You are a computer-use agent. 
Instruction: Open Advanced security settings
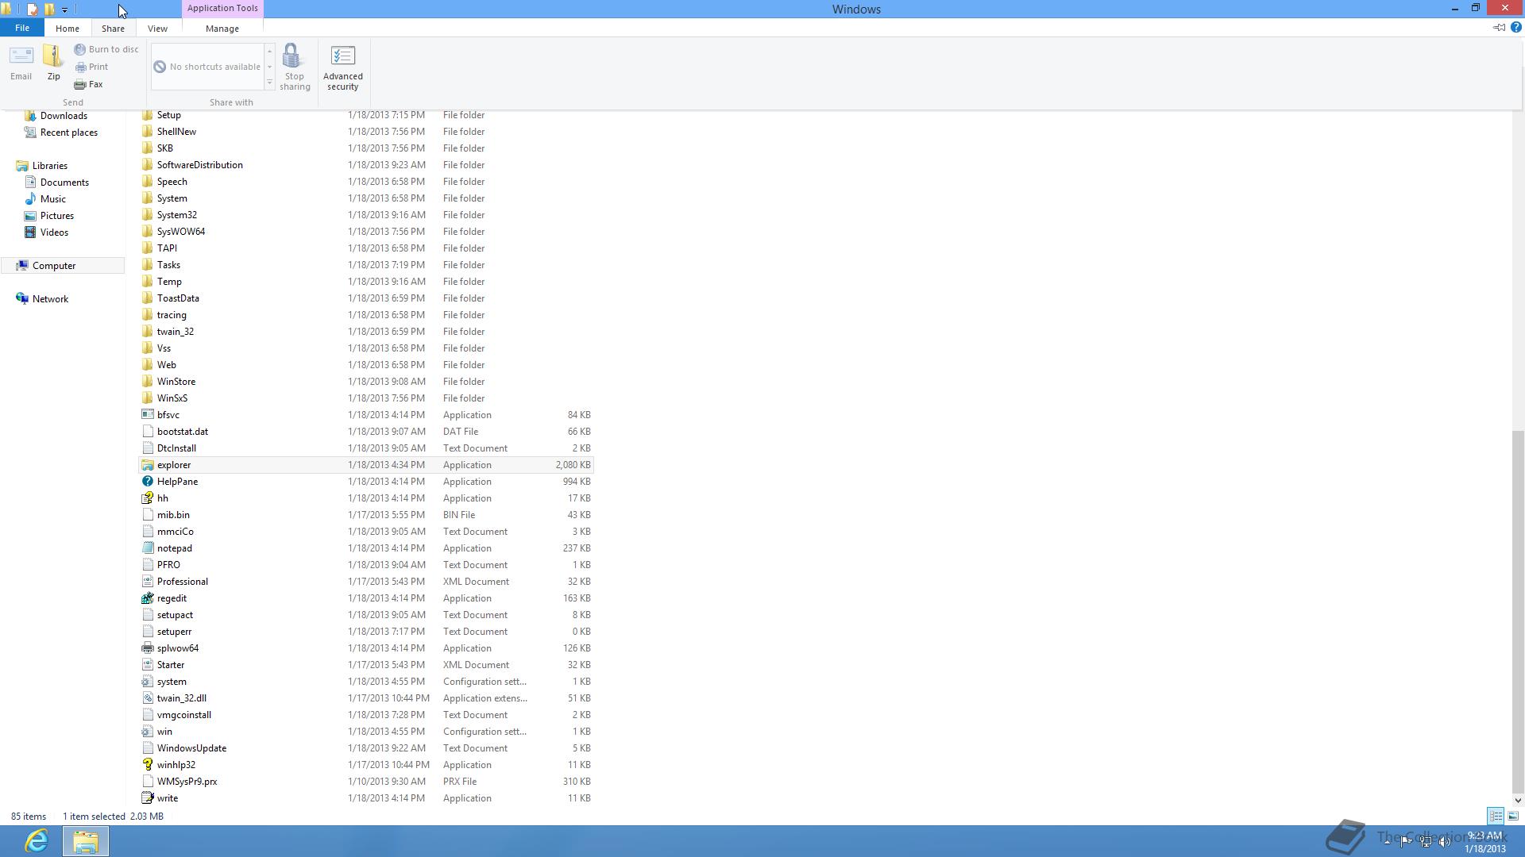(x=343, y=67)
